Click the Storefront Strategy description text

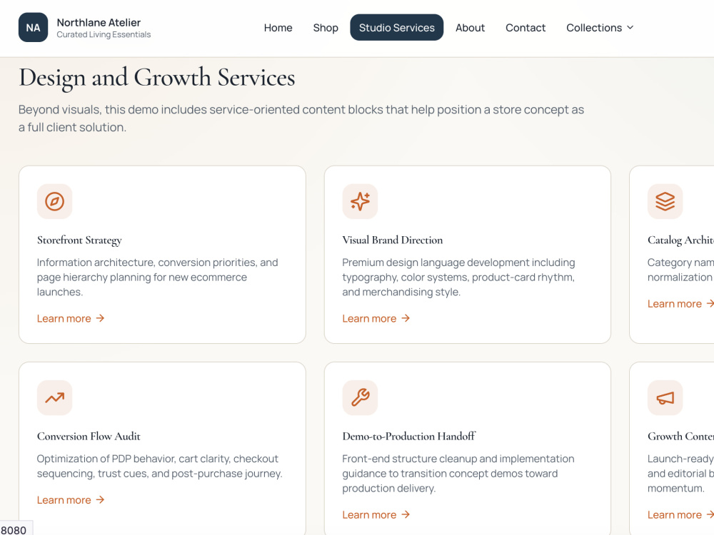(x=158, y=277)
